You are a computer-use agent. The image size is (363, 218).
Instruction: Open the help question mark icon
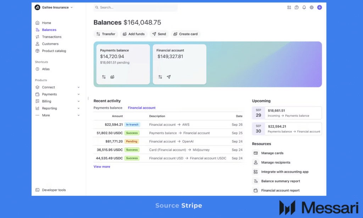tap(297, 7)
